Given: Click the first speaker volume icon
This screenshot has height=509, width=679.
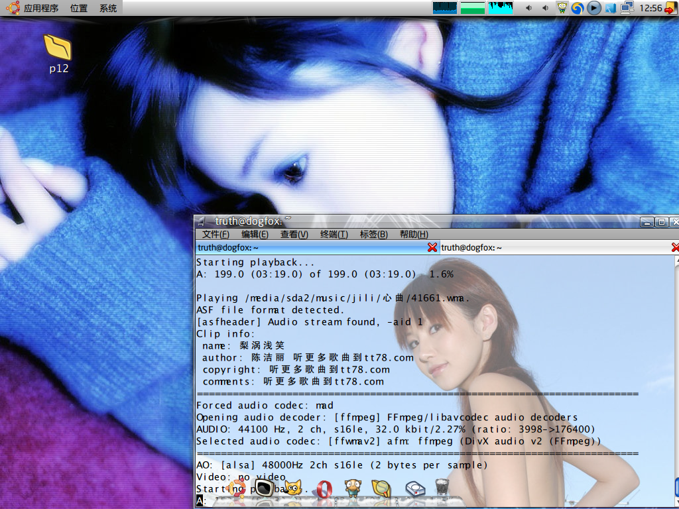Looking at the screenshot, I should 528,8.
